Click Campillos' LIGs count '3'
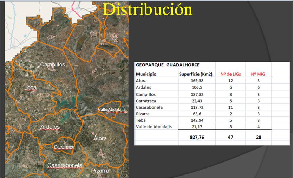 [x=230, y=94]
